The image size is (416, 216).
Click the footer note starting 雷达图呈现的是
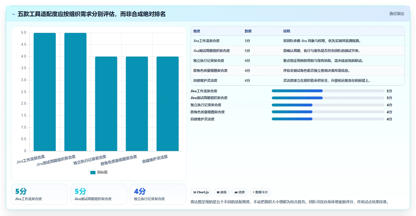coord(290,202)
